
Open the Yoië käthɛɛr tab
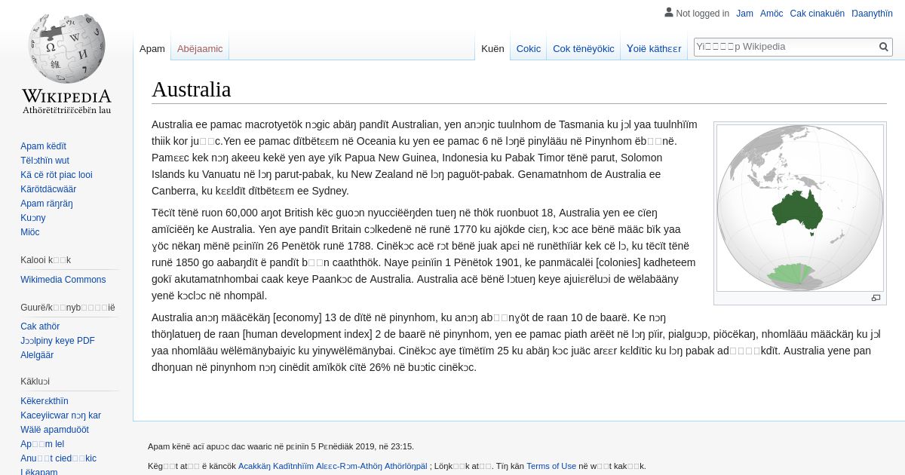(x=654, y=48)
